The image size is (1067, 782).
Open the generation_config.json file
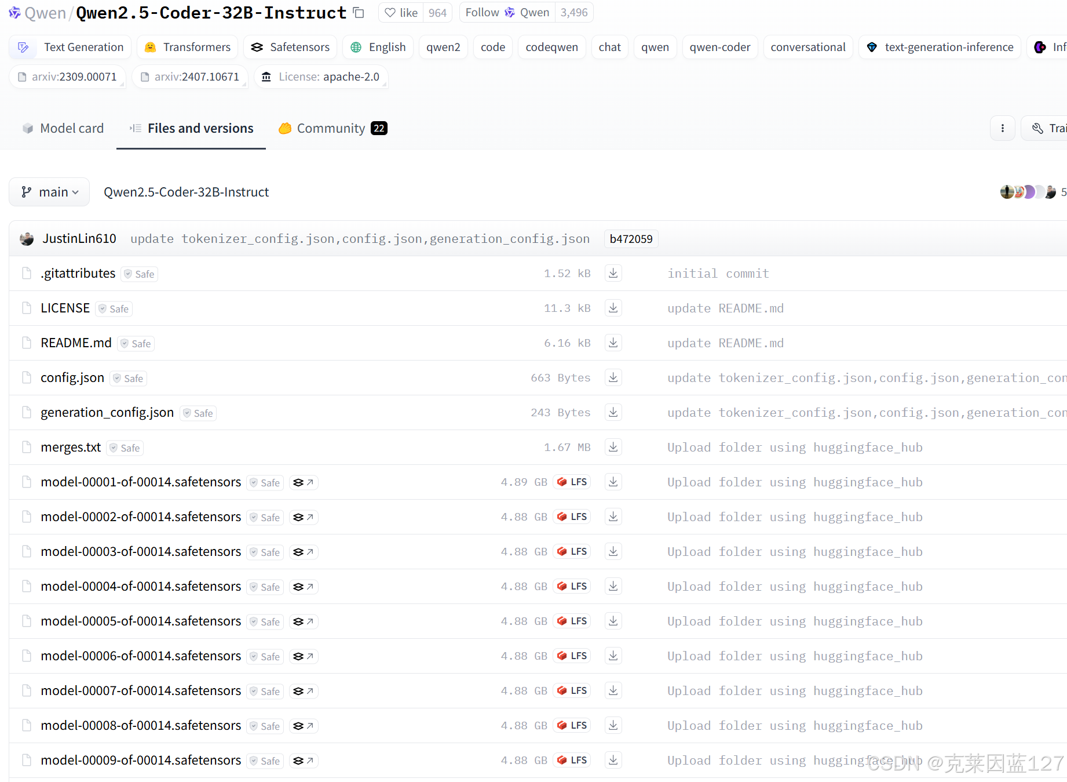(107, 412)
